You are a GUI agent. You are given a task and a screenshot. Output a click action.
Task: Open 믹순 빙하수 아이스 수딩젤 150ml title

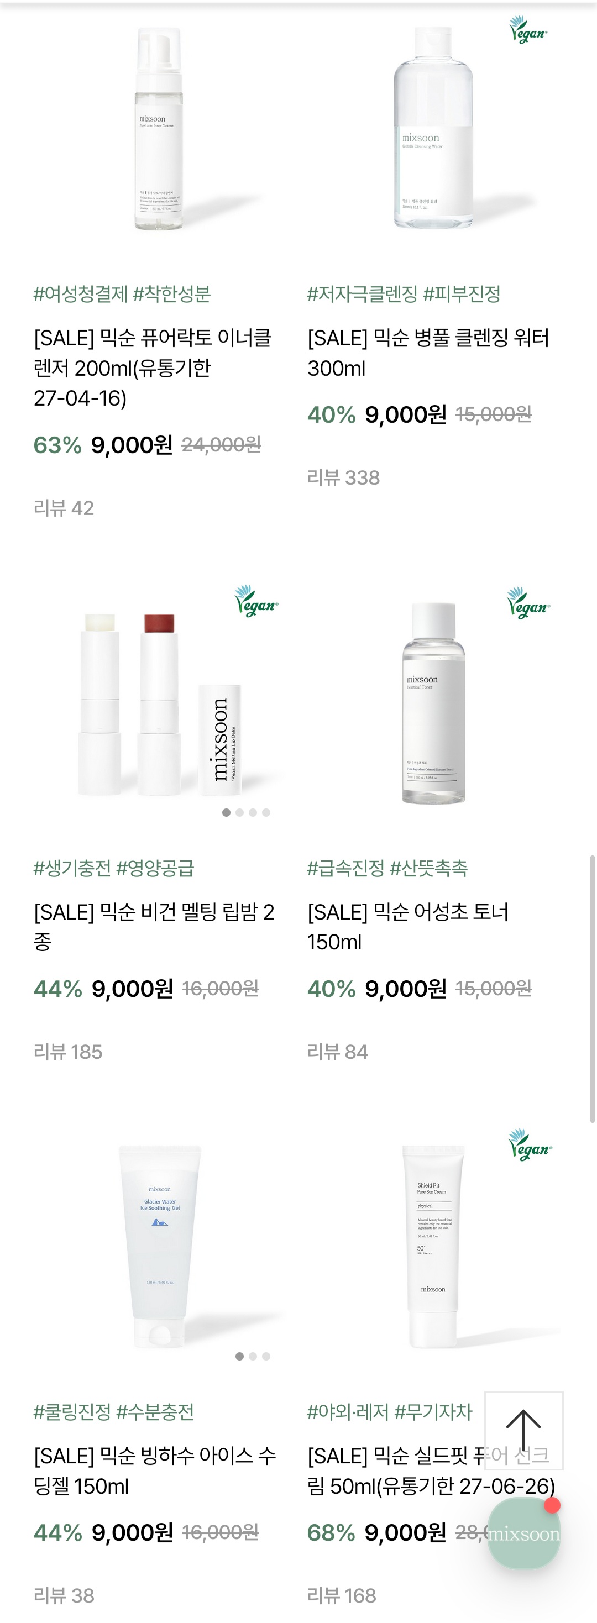click(154, 1470)
